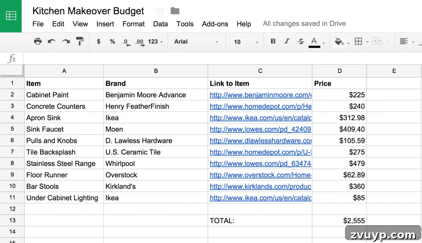Image resolution: width=422 pixels, height=243 pixels.
Task: Click the merge cells icon
Action: (377, 41)
